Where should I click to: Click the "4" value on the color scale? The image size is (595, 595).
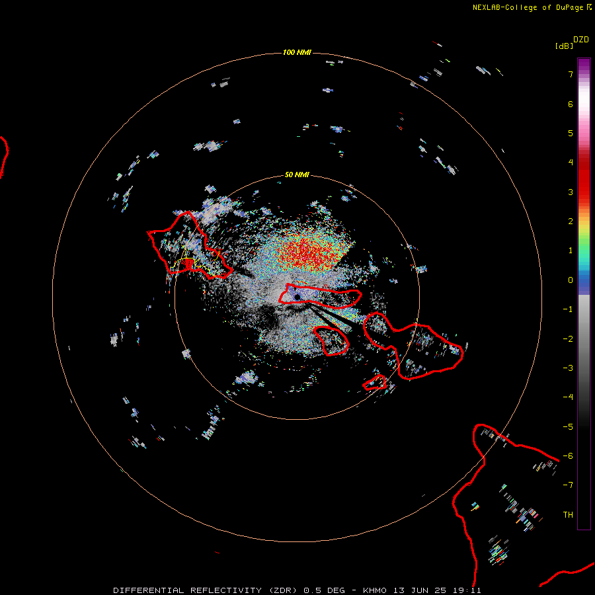571,163
